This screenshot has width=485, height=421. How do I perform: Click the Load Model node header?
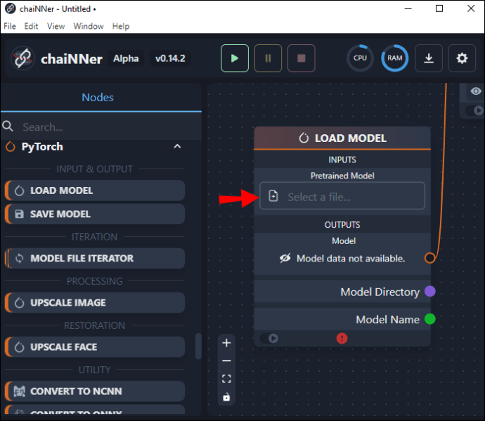342,138
